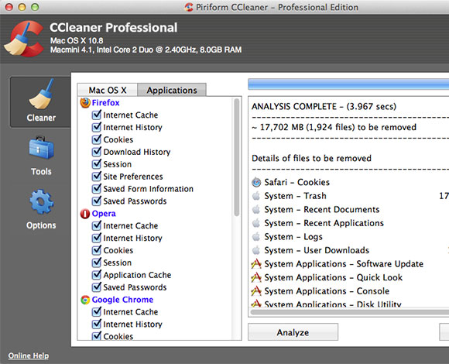Click the Google Chrome browser icon
Screen dimensions: 449x364
click(x=85, y=300)
